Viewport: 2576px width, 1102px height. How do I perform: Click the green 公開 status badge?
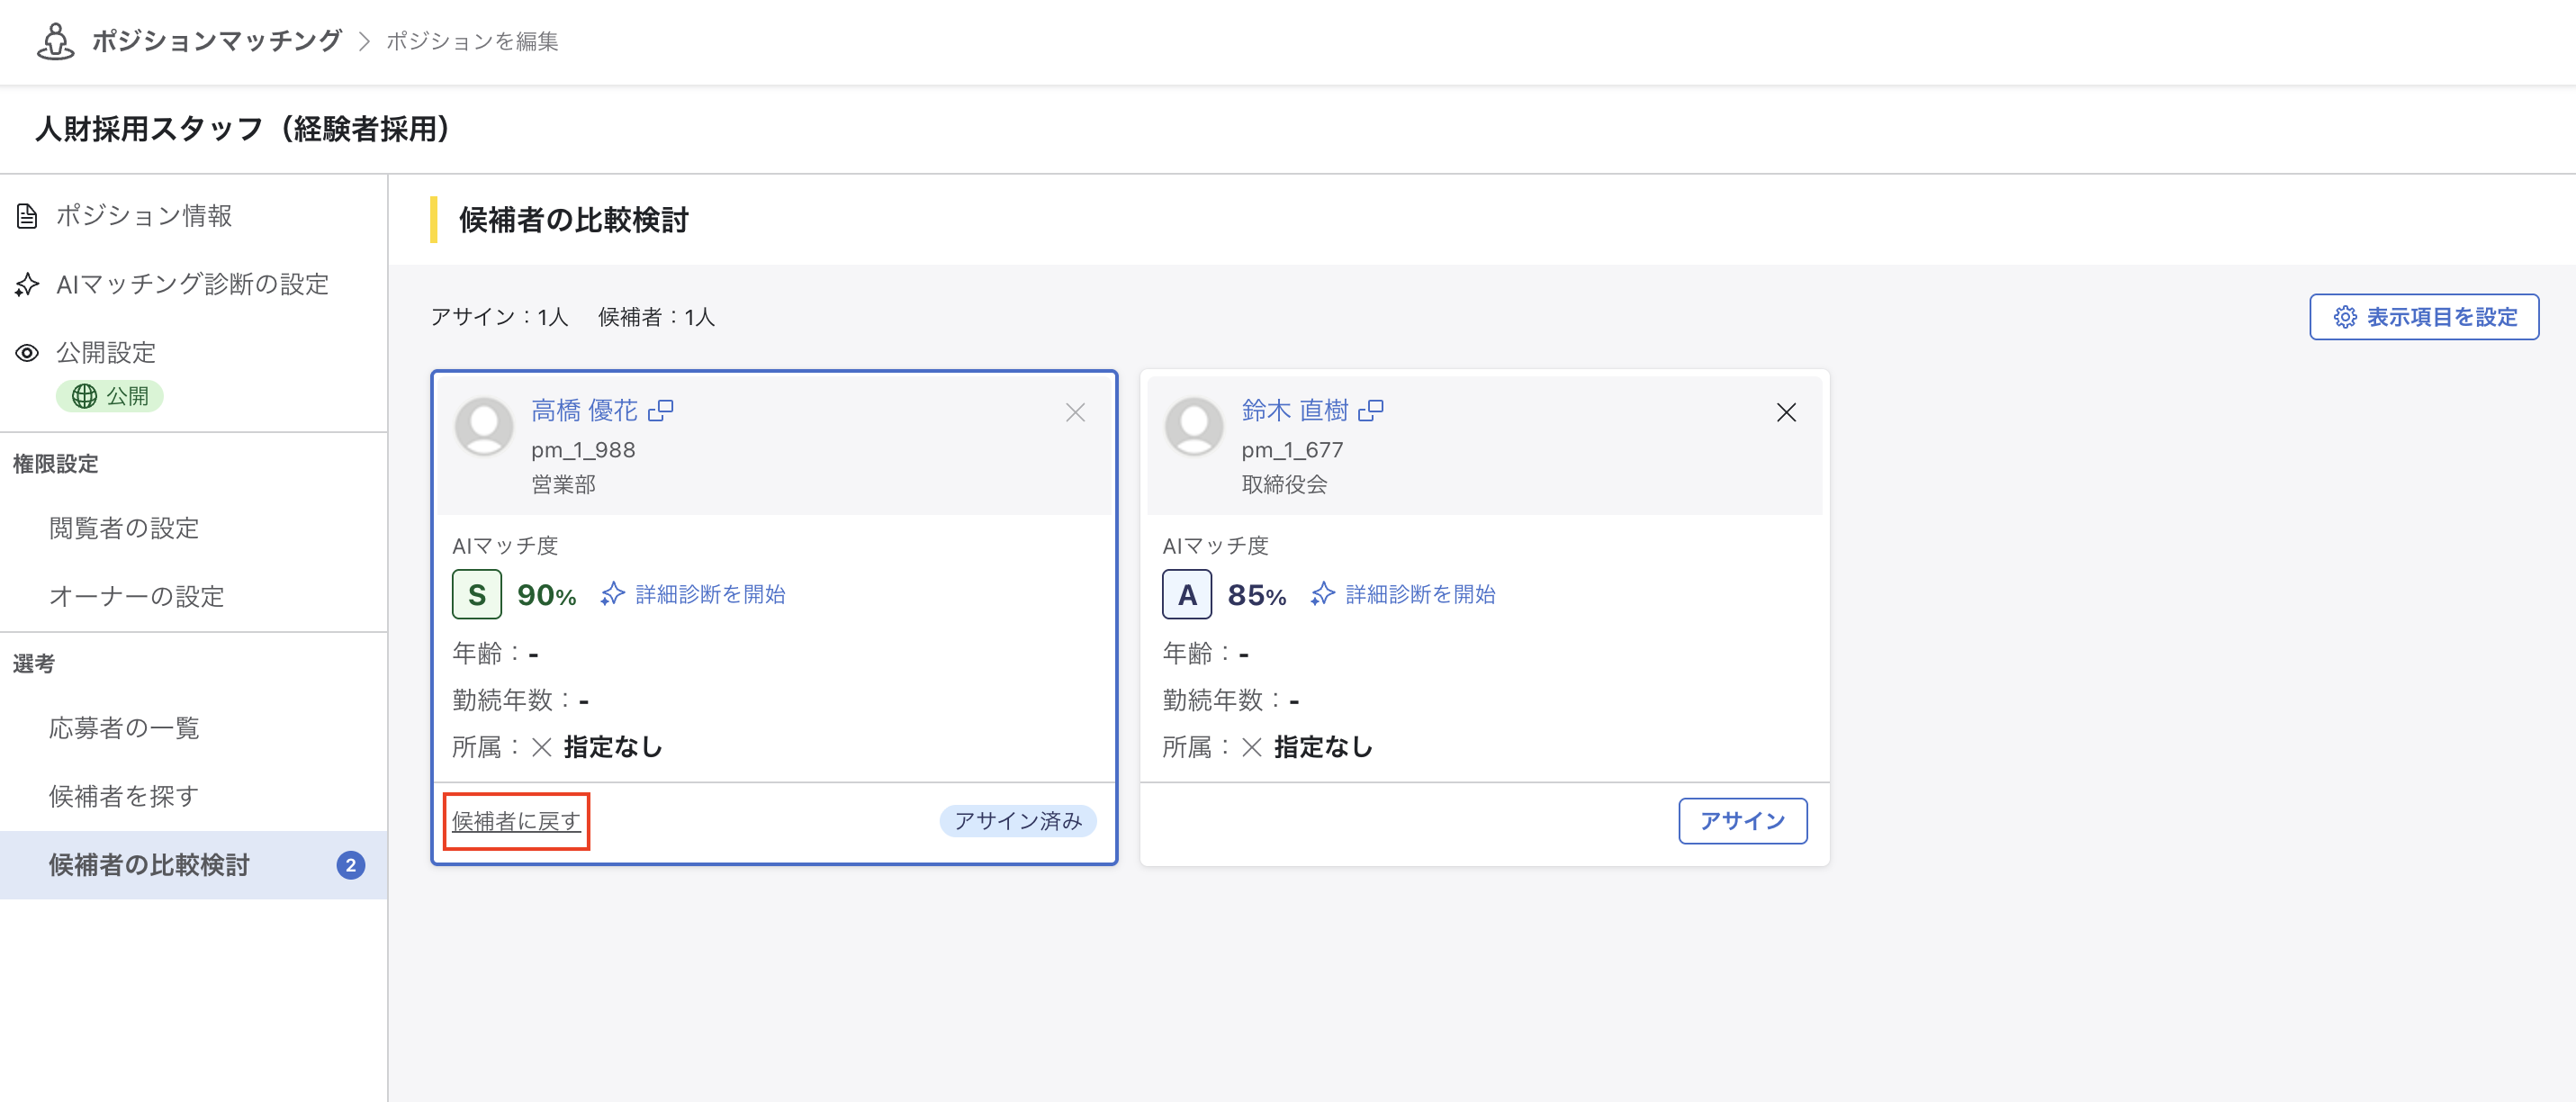[x=110, y=396]
